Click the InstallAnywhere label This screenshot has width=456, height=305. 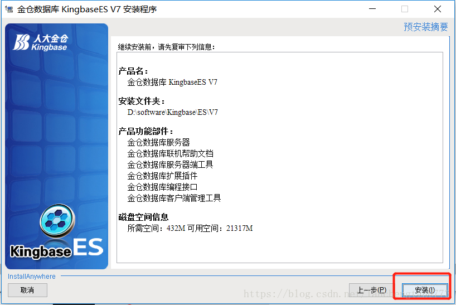31,276
